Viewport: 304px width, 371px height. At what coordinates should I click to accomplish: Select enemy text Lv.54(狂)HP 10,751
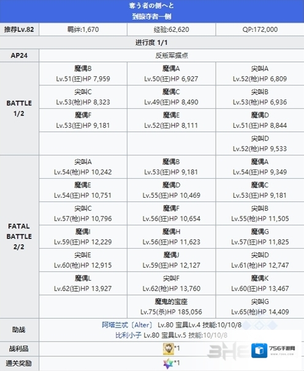83,195
